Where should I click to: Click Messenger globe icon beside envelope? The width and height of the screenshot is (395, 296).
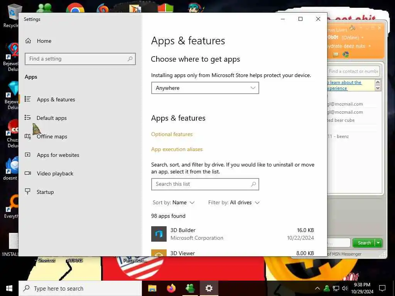click(x=346, y=54)
